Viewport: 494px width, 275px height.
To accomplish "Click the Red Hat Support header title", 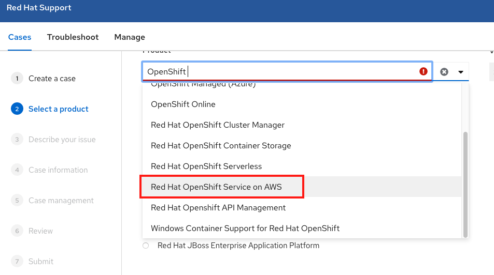I will pyautogui.click(x=39, y=8).
